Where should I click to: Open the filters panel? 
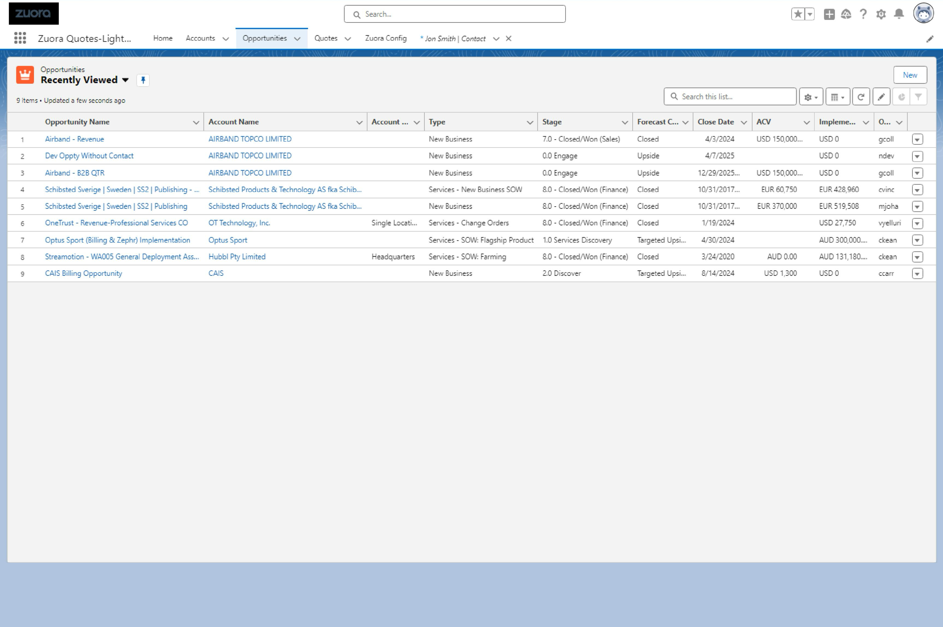coord(918,96)
